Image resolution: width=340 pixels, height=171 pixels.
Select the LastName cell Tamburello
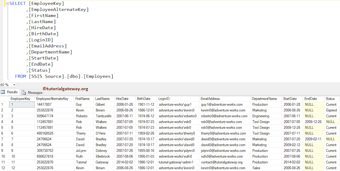pos(104,116)
